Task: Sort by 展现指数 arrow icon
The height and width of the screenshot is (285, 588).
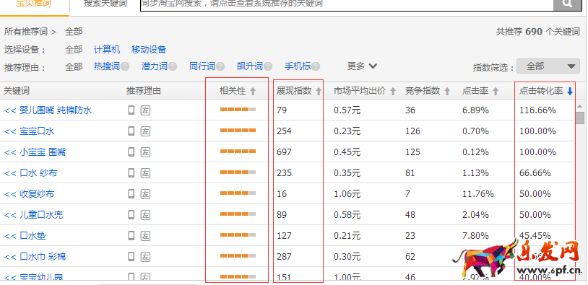Action: tap(319, 91)
